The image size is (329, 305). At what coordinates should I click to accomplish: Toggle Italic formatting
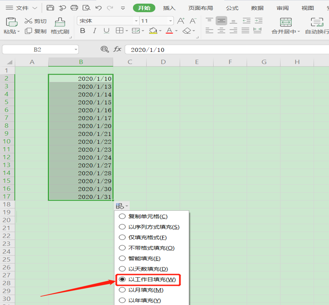95,31
